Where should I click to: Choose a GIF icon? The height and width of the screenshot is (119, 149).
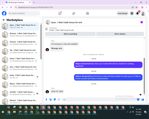(59, 99)
